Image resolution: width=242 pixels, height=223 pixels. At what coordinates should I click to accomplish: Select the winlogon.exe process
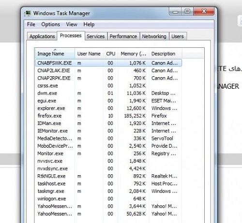point(108,199)
